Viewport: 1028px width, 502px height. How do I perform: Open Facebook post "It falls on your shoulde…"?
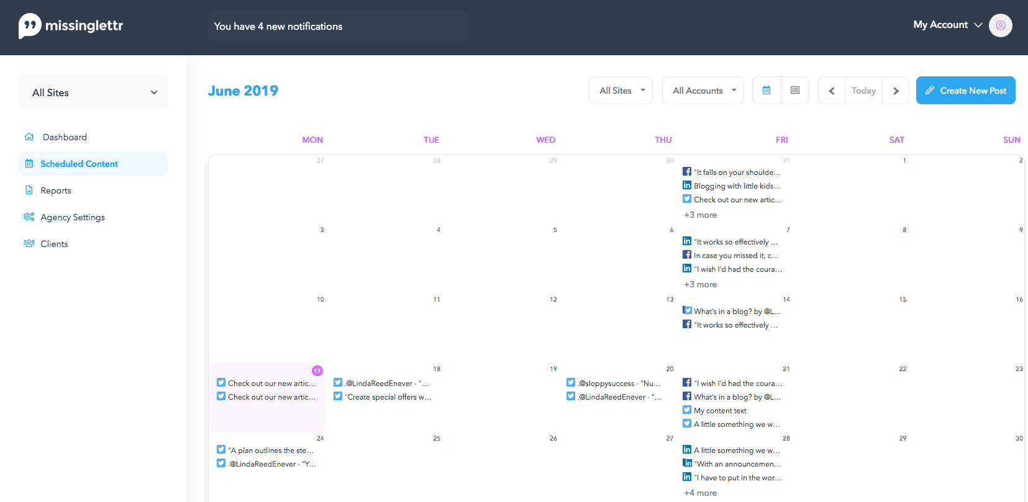(x=732, y=172)
